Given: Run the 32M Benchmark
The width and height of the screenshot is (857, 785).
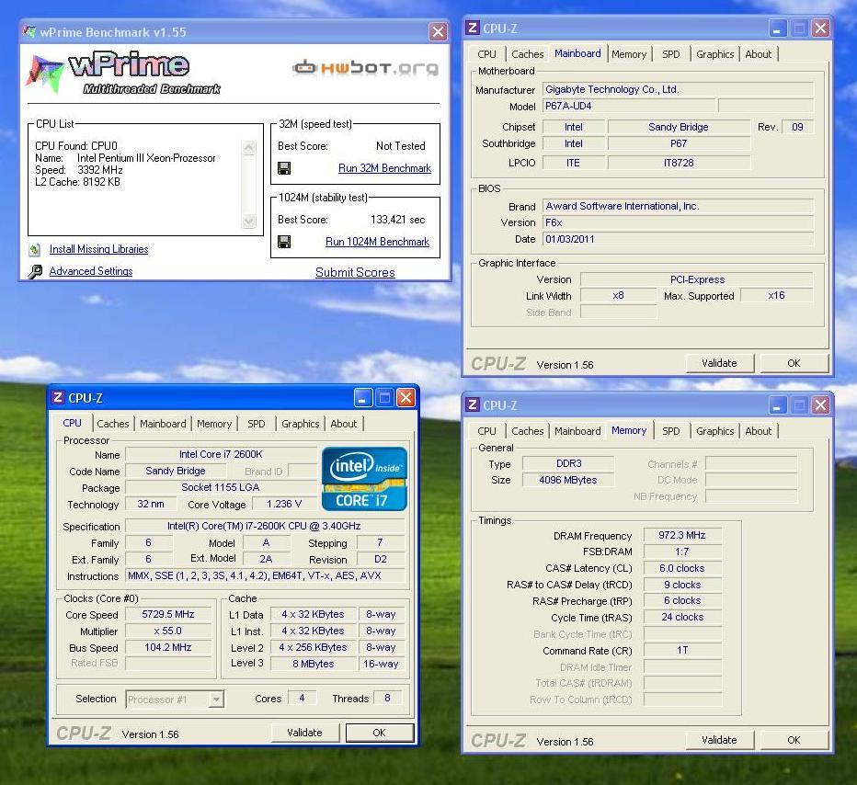Looking at the screenshot, I should pyautogui.click(x=384, y=168).
